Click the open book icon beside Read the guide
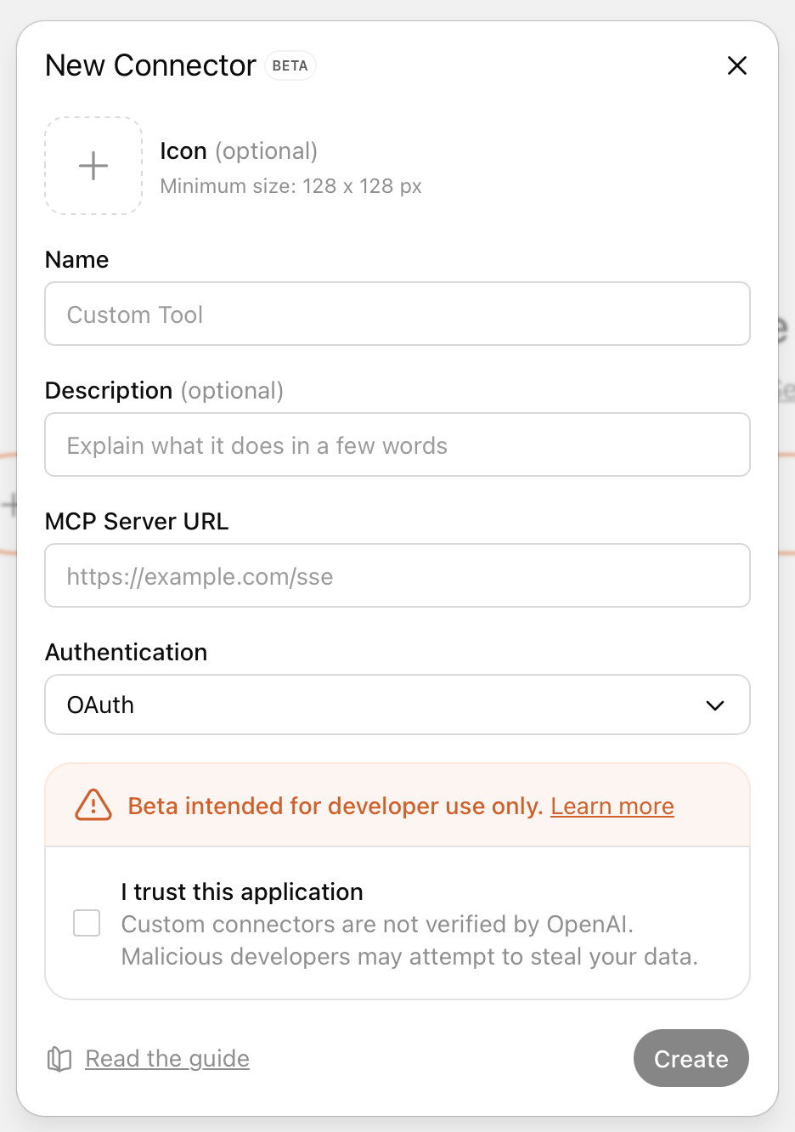The width and height of the screenshot is (795, 1132). 57,1058
